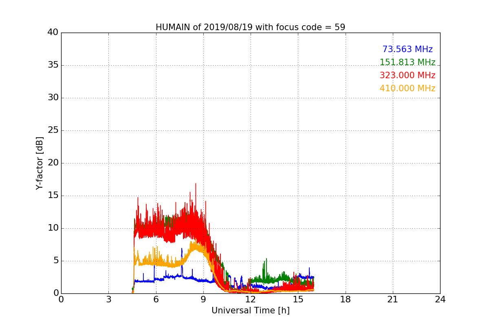Click the y-axis tick label '20'
The height and width of the screenshot is (326, 489).
pyautogui.click(x=53, y=163)
